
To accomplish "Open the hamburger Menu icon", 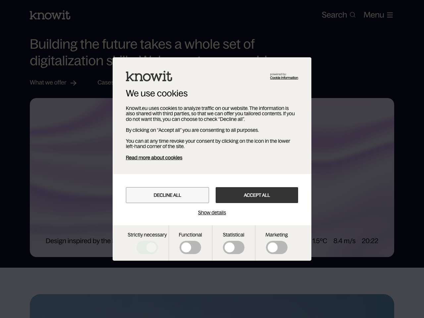I will coord(390,15).
